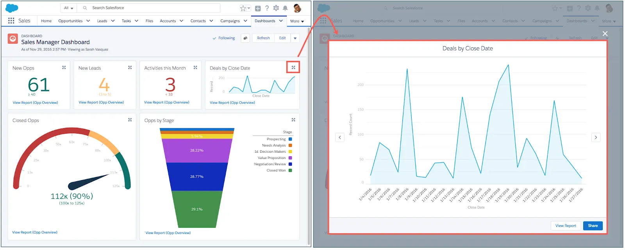This screenshot has height=250, width=625.
Task: Open the Accounts tab
Action: click(168, 21)
